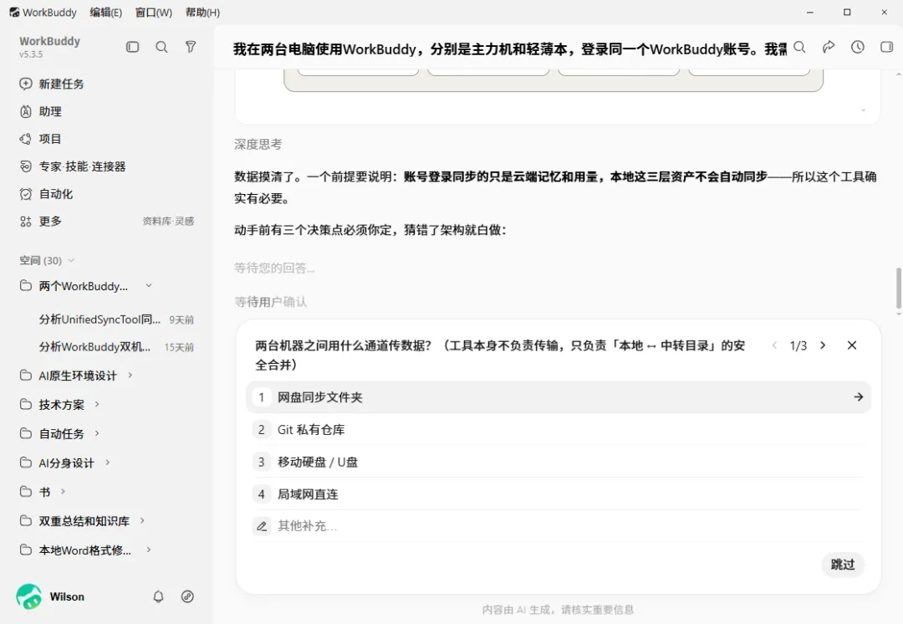Open the 更多 more menu
Screen dimensions: 903x624
[40, 222]
